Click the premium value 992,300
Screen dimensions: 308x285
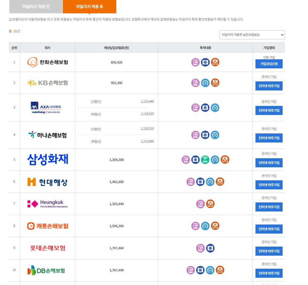tap(117, 83)
